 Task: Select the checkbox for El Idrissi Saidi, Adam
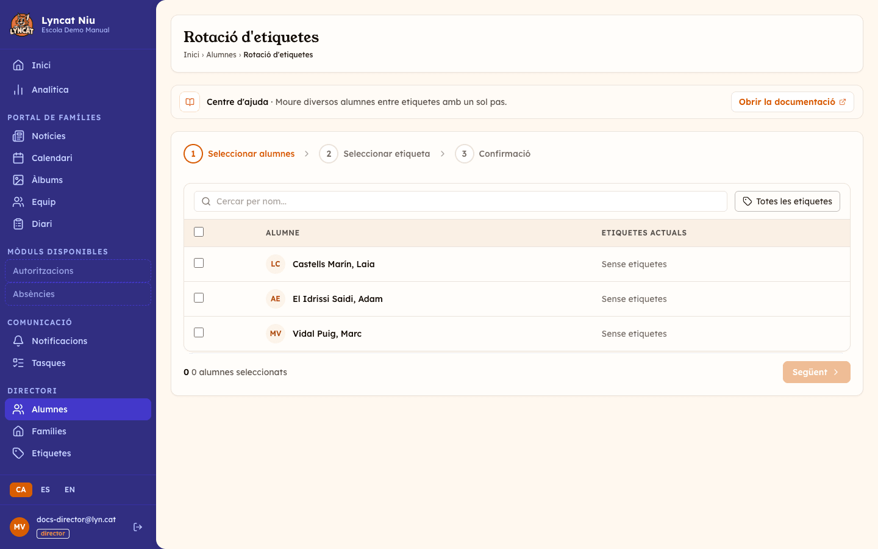pyautogui.click(x=199, y=298)
